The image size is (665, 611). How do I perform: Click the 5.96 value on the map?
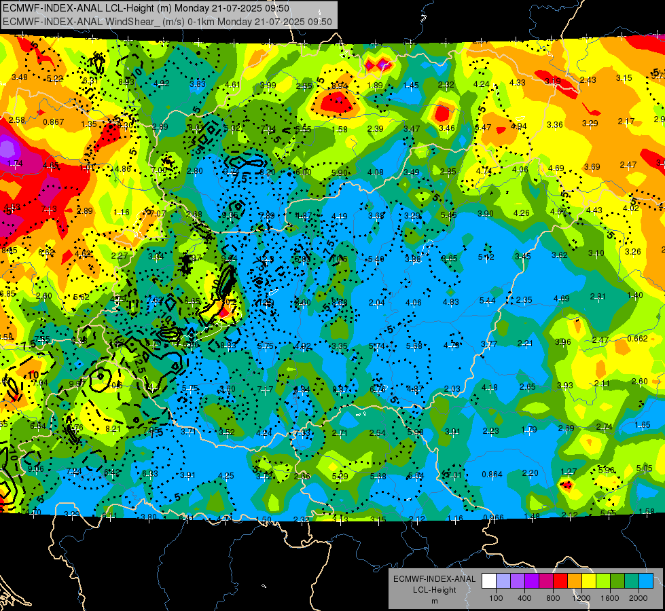(x=607, y=470)
